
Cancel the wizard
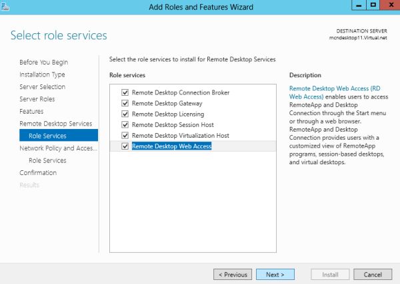pos(373,274)
